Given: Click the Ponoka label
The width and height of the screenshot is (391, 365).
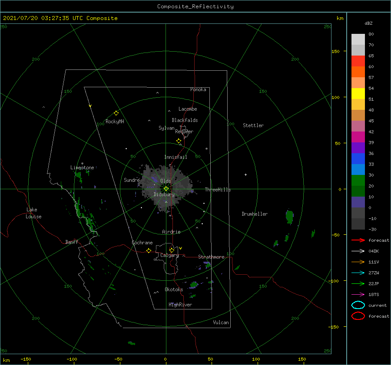Looking at the screenshot, I should 198,89.
